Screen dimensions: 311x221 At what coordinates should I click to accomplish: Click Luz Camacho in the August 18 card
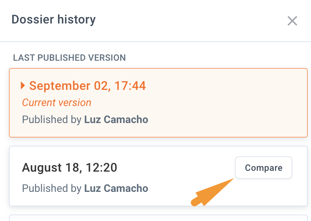pos(116,188)
